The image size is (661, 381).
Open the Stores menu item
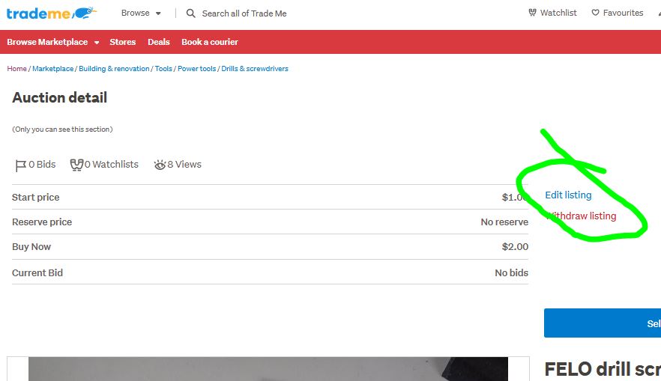pyautogui.click(x=122, y=42)
